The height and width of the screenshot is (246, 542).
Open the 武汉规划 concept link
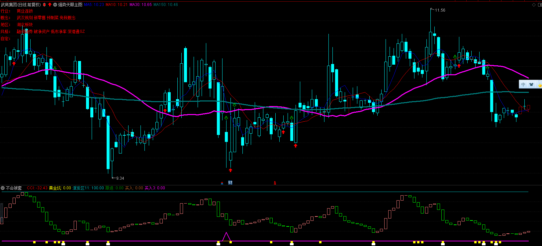pyautogui.click(x=25, y=18)
